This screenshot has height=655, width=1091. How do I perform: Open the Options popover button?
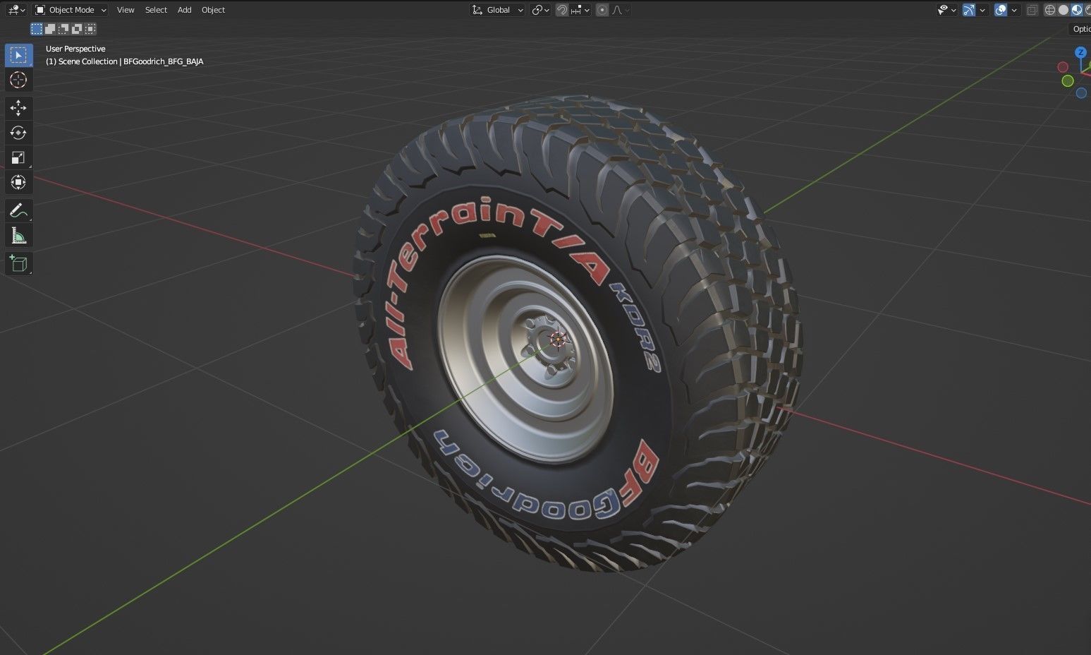click(1080, 29)
